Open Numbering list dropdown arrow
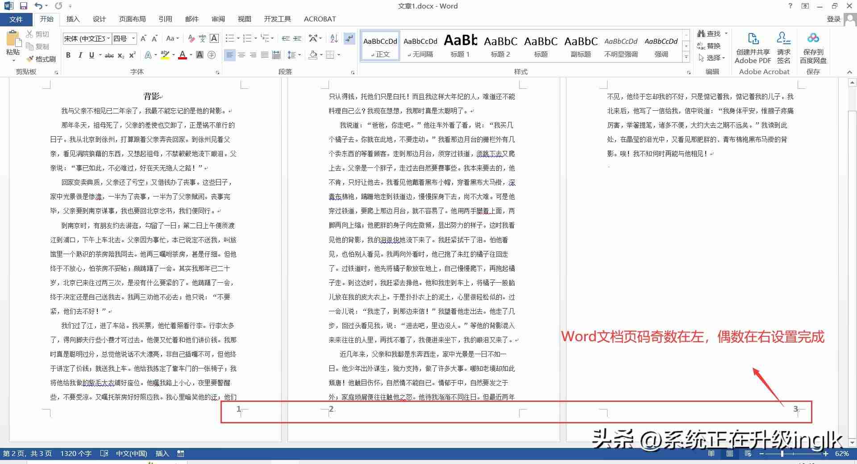Image resolution: width=857 pixels, height=464 pixels. tap(256, 38)
